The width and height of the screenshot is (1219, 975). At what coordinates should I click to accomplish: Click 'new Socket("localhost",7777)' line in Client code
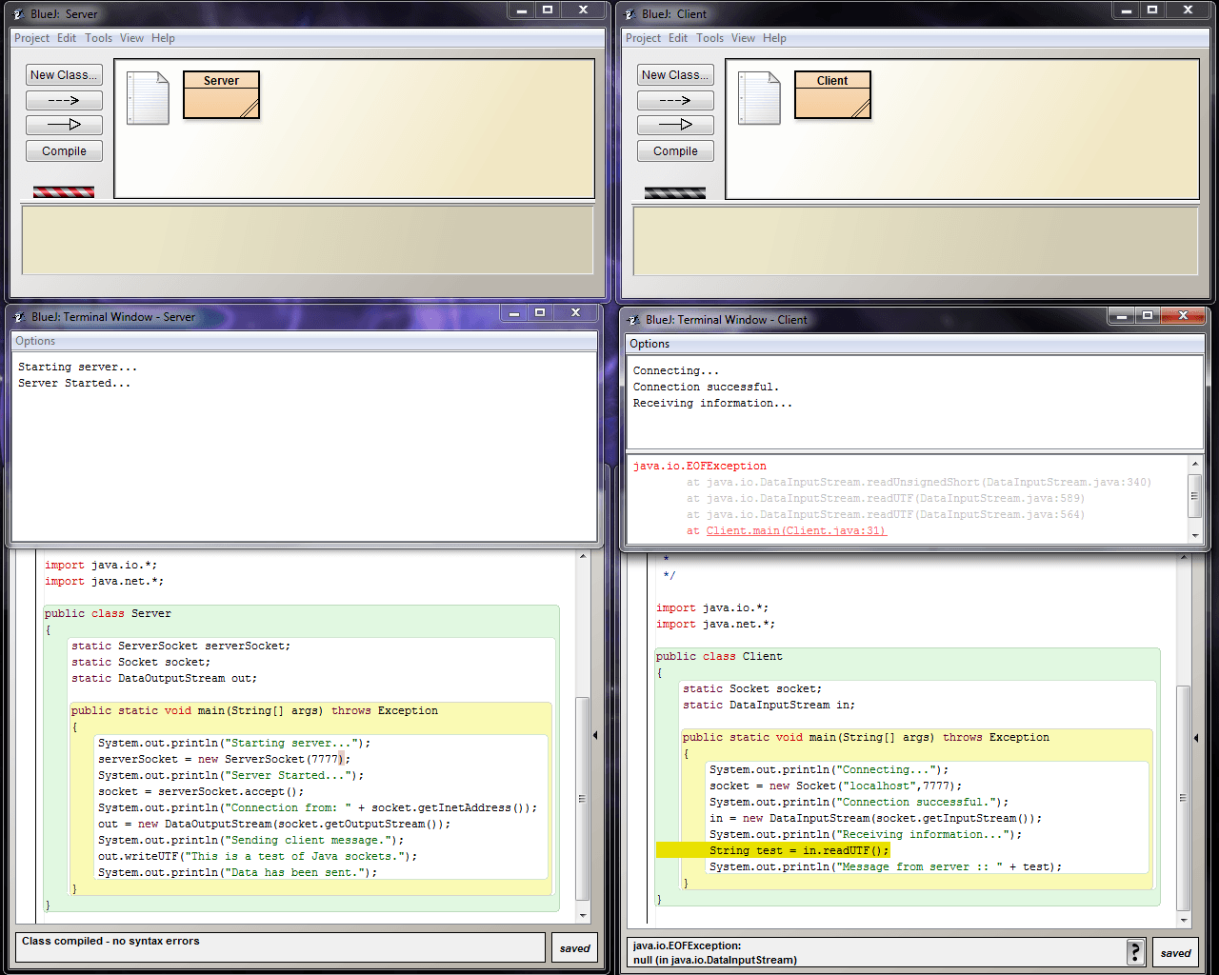pyautogui.click(x=835, y=786)
